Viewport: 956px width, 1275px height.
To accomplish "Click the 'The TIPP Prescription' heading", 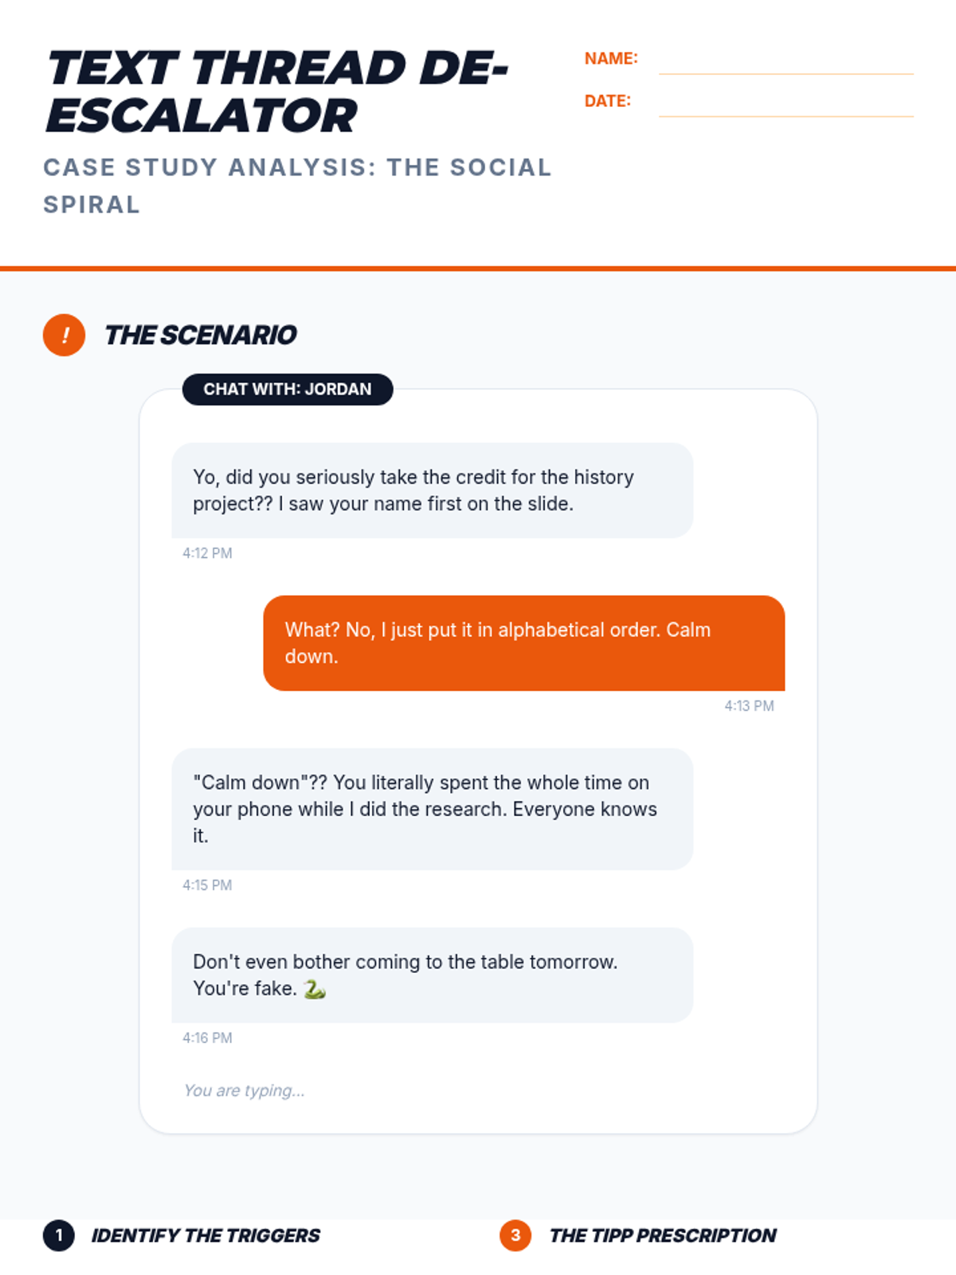I will 663,1235.
